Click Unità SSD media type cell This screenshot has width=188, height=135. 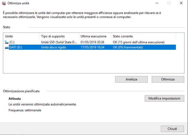(x=59, y=42)
